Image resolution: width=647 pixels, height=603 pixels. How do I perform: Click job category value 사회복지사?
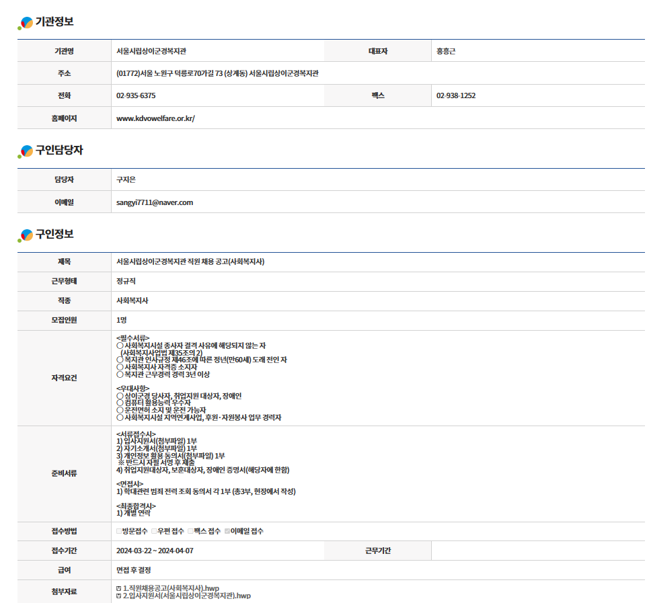tap(132, 300)
